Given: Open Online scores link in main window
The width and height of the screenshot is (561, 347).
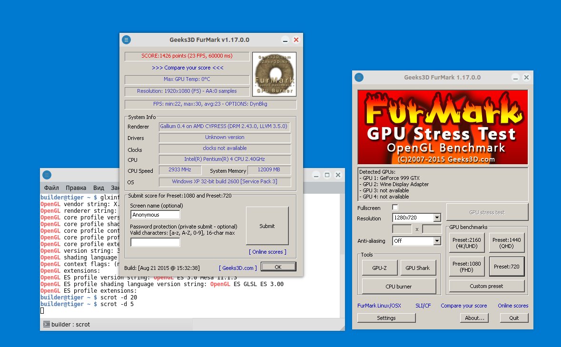Looking at the screenshot, I should click(513, 306).
